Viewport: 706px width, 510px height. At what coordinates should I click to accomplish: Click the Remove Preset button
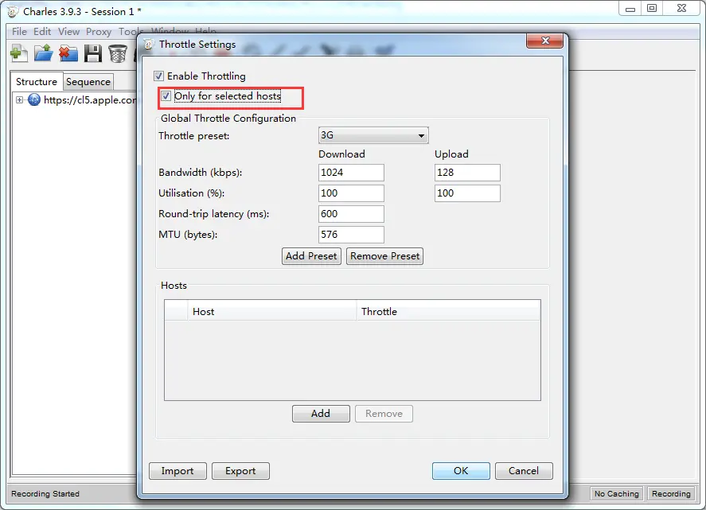click(x=384, y=256)
